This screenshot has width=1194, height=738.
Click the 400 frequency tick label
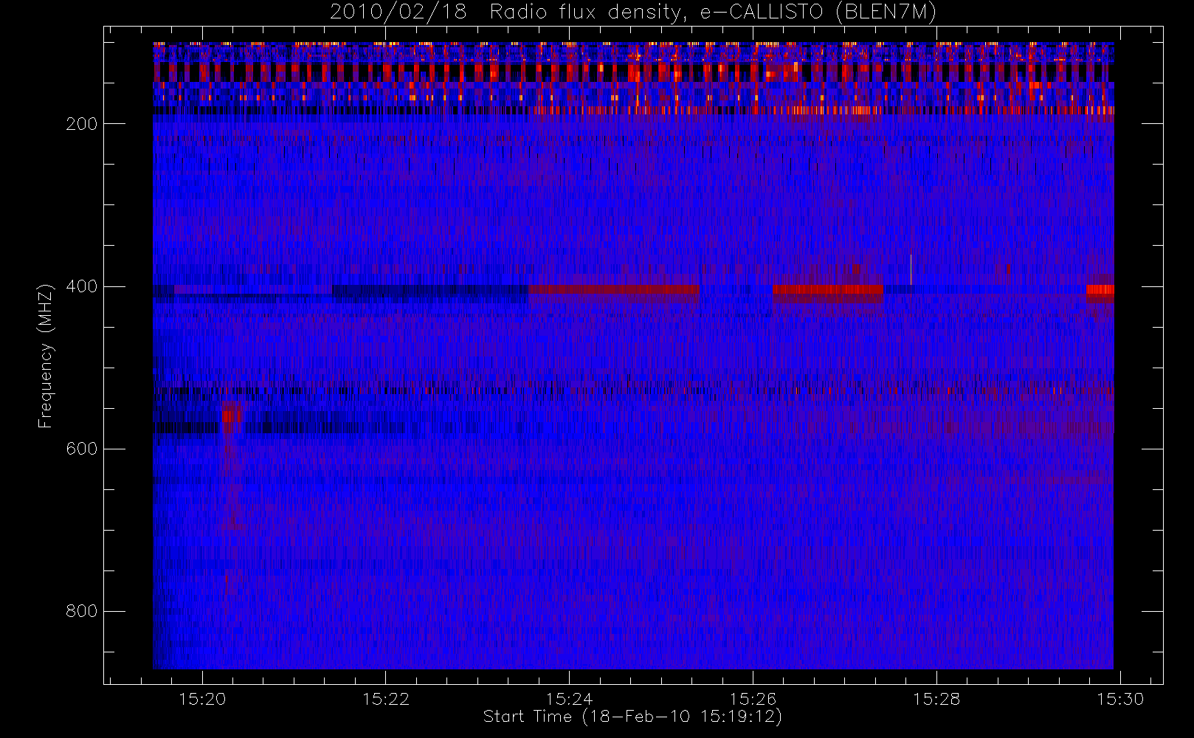tap(82, 286)
